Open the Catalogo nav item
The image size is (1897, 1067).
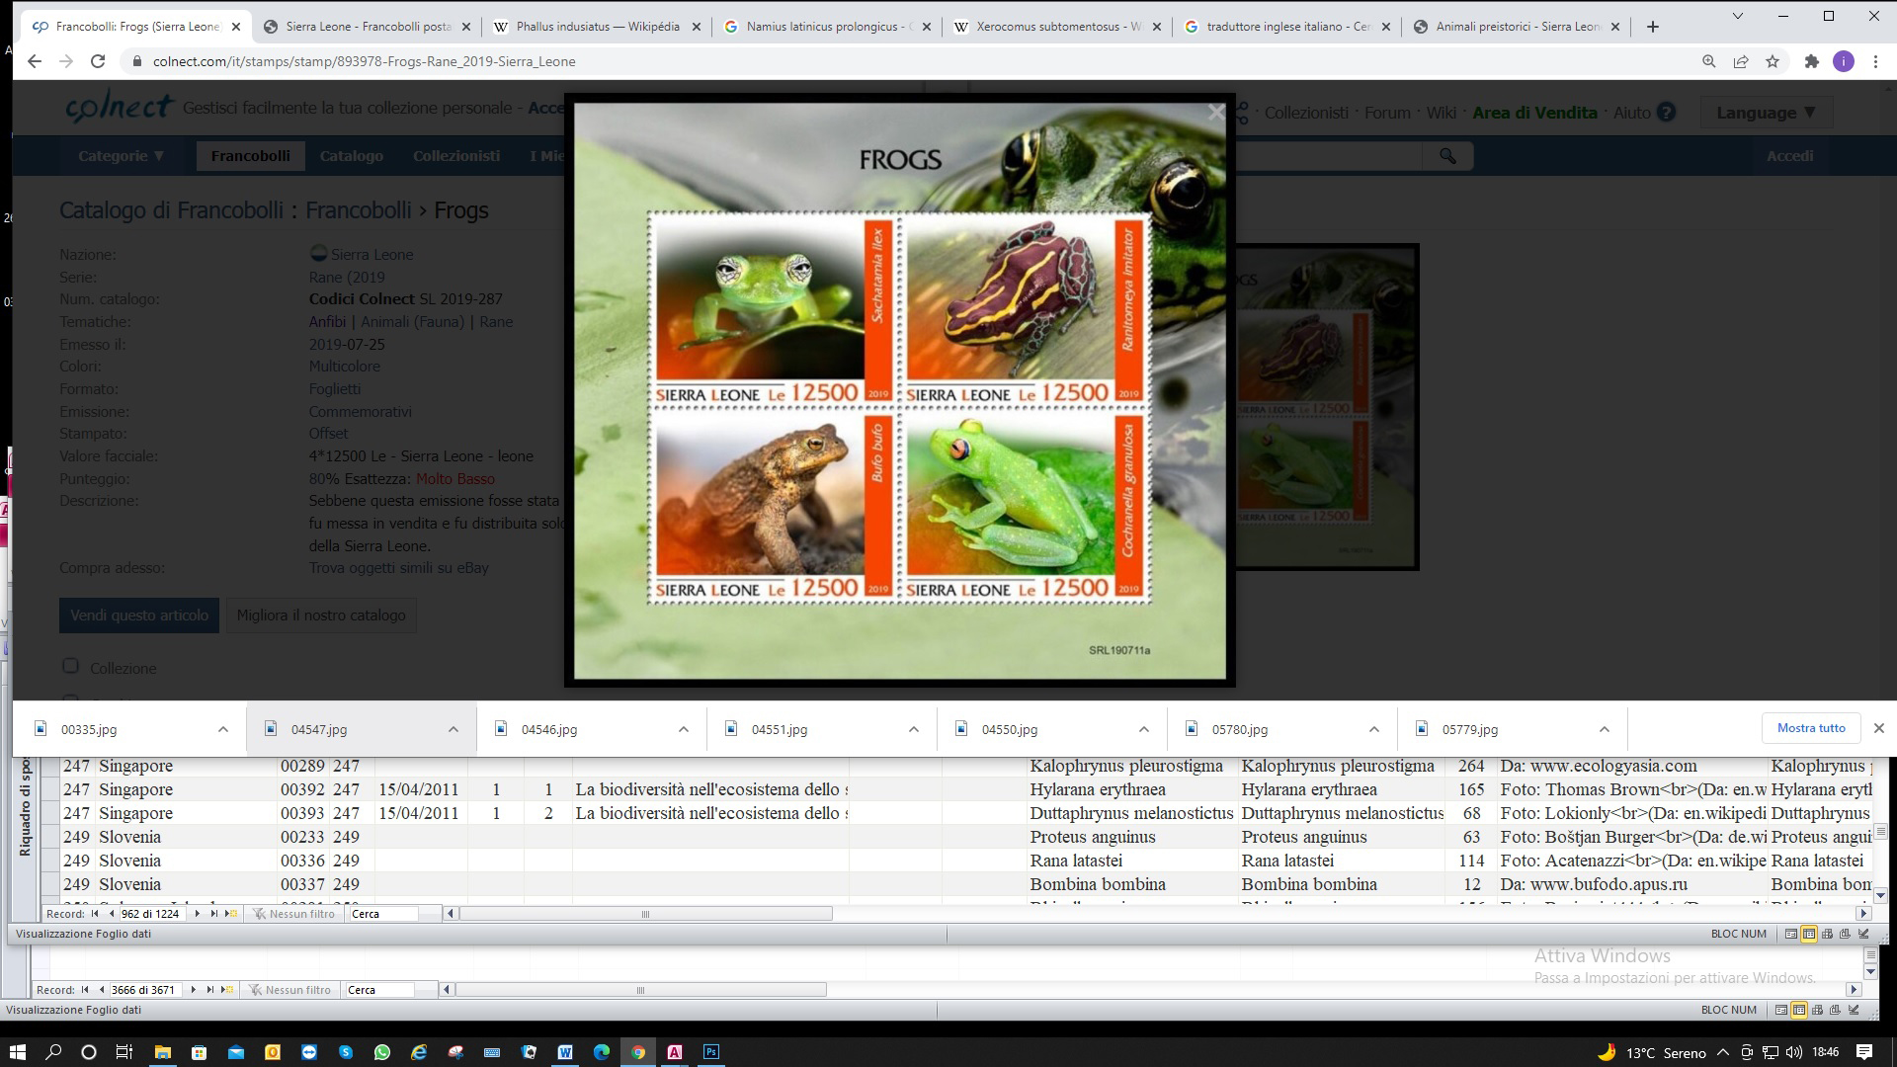[x=352, y=156]
